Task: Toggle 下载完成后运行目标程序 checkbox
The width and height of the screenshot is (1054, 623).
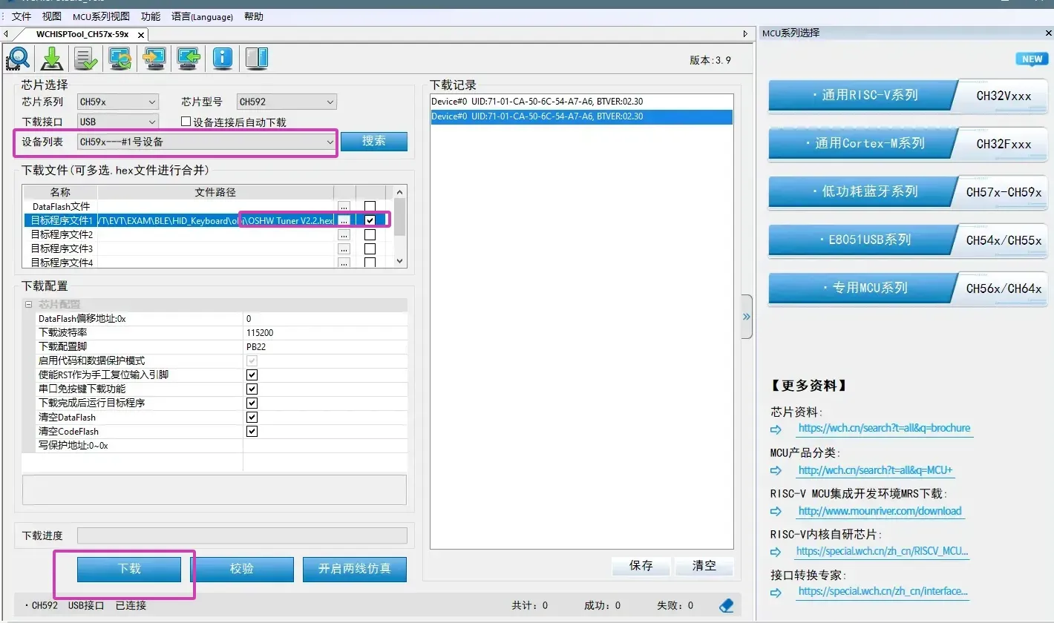Action: pyautogui.click(x=252, y=403)
